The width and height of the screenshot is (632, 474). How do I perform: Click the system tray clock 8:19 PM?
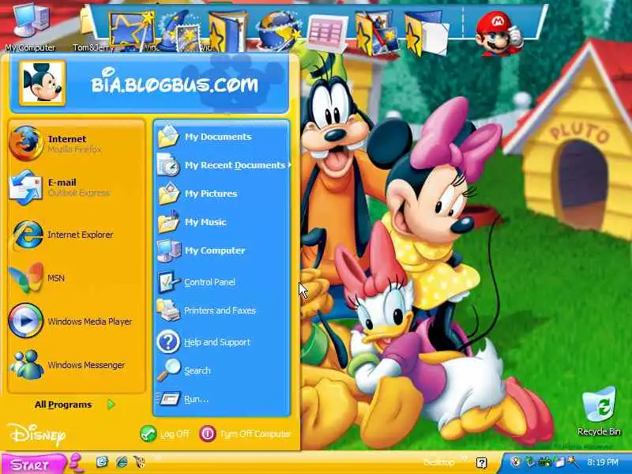603,462
